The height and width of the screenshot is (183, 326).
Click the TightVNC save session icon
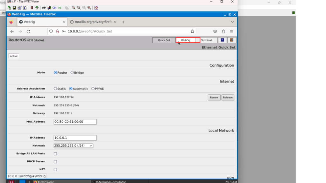click(14, 8)
